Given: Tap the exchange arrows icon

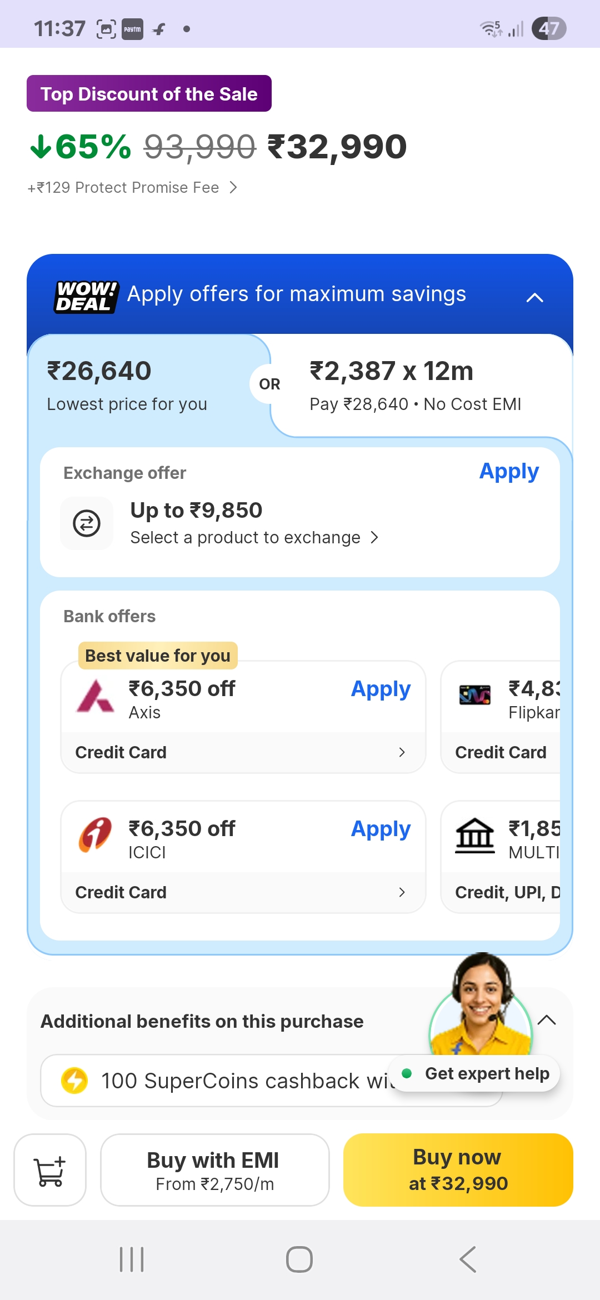Looking at the screenshot, I should pyautogui.click(x=87, y=523).
